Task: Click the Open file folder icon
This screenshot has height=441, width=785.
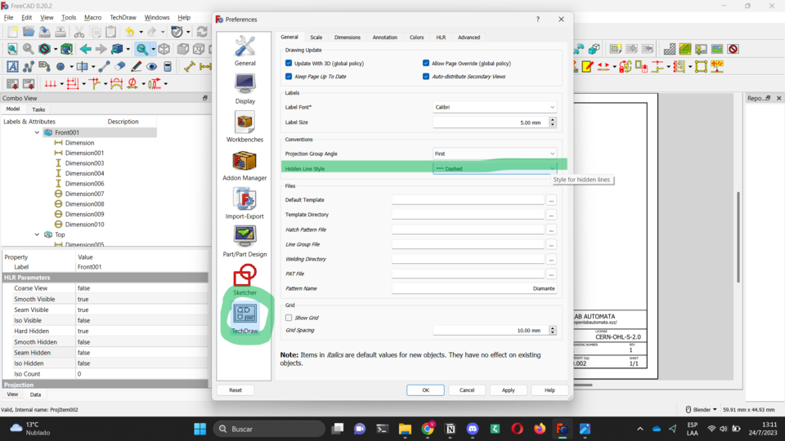Action: [29, 32]
